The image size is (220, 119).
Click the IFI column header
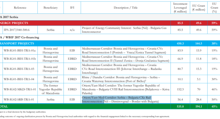pos(72,8)
